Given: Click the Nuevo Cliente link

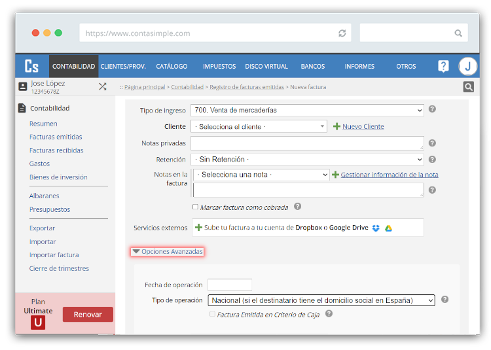Looking at the screenshot, I should (363, 126).
